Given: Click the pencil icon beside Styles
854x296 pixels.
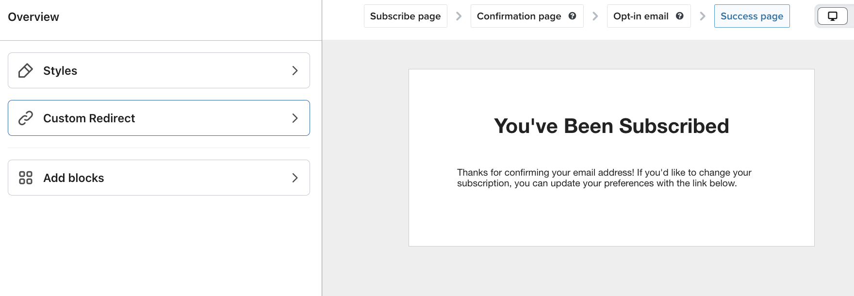Looking at the screenshot, I should pyautogui.click(x=25, y=71).
